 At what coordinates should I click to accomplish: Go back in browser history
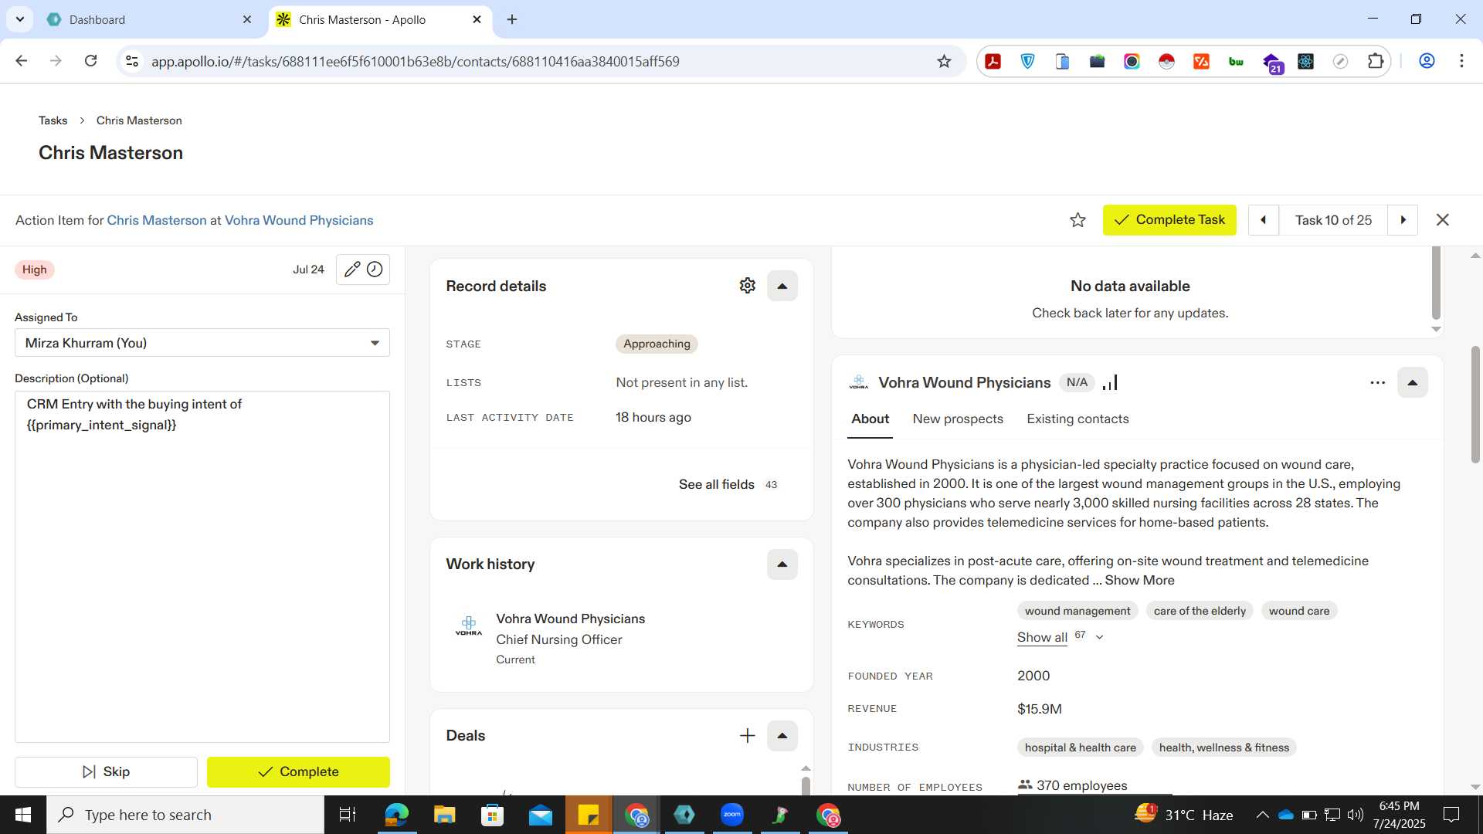tap(22, 61)
